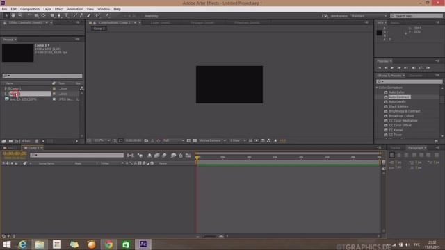Viewport: 445px width, 250px height.
Task: Click the take snapshot camera icon
Action: (x=146, y=140)
